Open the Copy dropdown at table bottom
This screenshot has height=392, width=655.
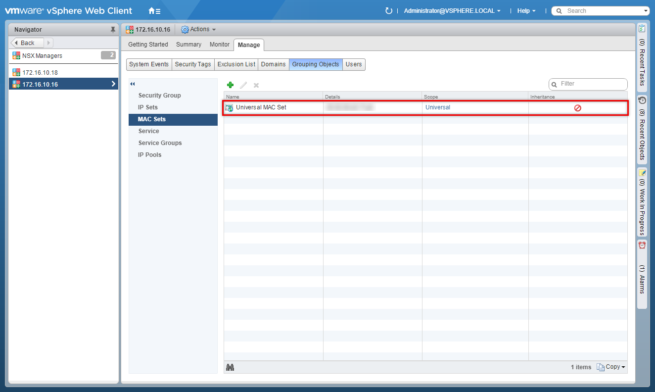[611, 367]
